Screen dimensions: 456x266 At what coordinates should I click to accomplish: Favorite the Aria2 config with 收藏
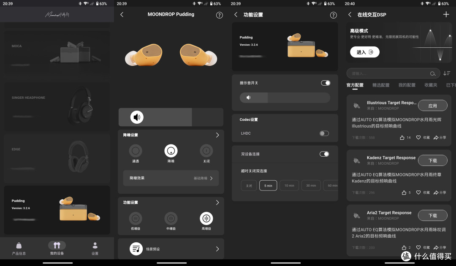click(423, 247)
